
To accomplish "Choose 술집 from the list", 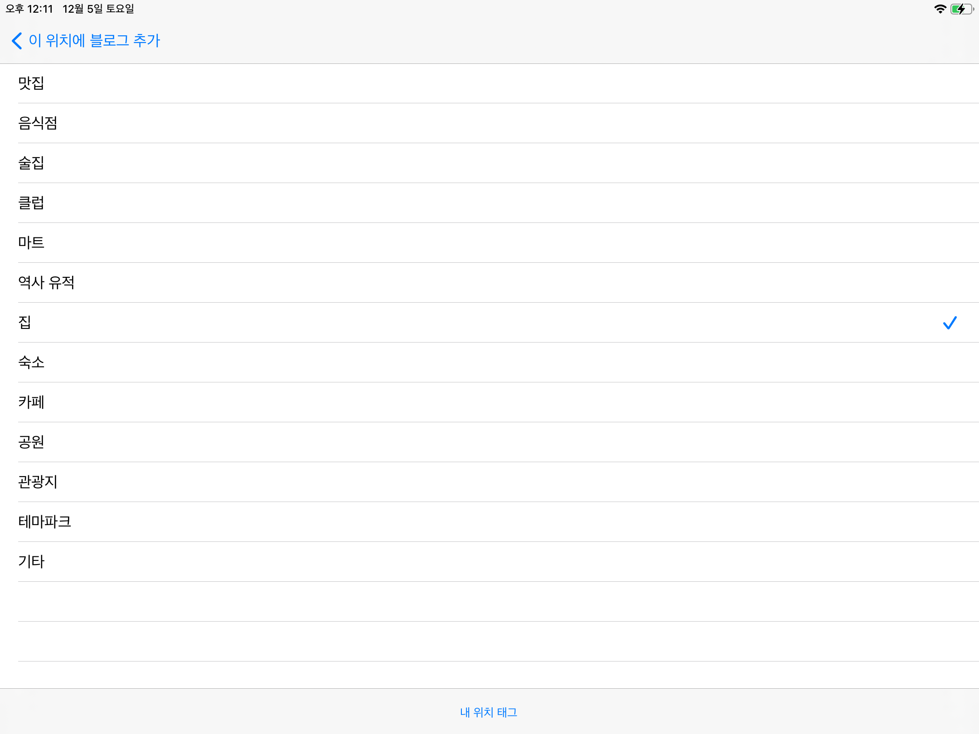I will [x=31, y=163].
